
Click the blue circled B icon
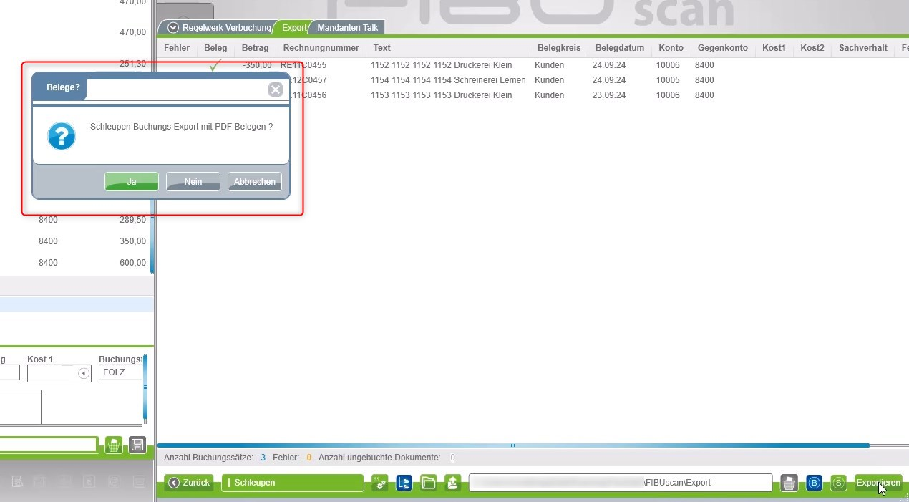click(814, 483)
